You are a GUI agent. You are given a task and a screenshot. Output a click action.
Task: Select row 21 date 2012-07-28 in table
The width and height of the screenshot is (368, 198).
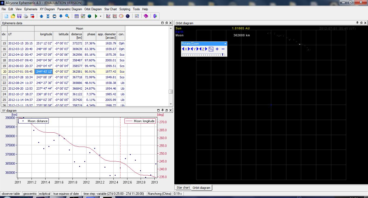click(x=20, y=77)
